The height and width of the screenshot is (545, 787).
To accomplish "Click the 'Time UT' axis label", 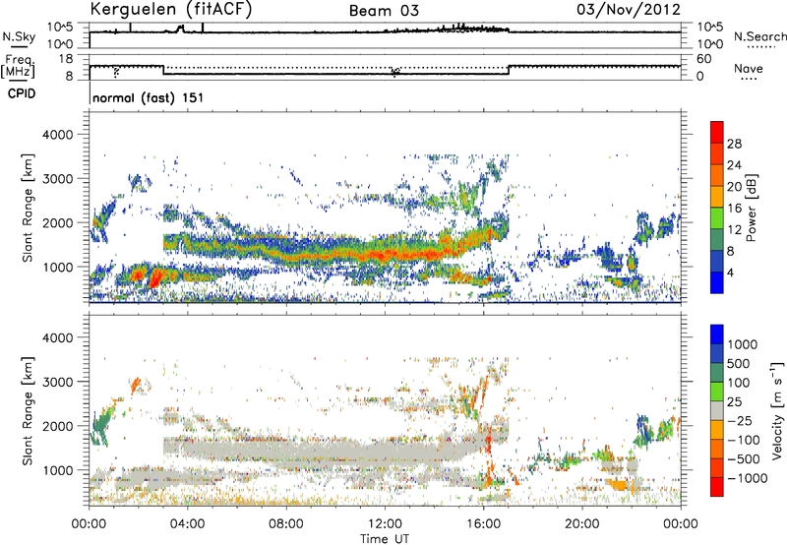I will click(385, 539).
